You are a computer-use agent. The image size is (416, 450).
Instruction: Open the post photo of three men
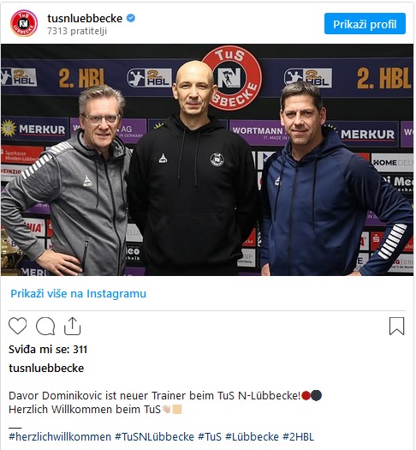[207, 159]
